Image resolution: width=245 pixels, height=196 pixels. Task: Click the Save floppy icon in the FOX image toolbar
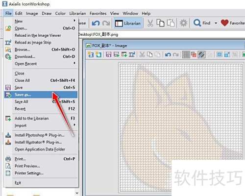tap(109, 54)
